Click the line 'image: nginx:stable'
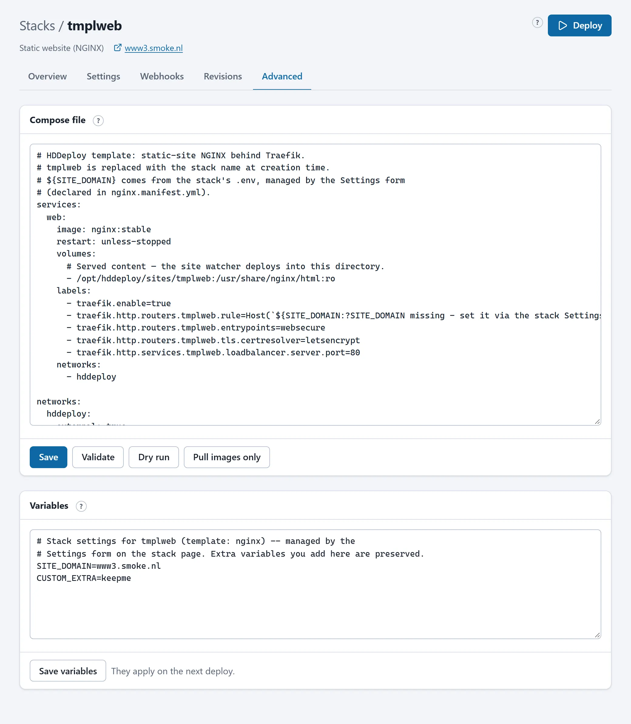 click(103, 230)
